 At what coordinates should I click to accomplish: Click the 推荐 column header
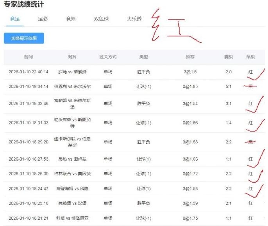[x=190, y=57]
